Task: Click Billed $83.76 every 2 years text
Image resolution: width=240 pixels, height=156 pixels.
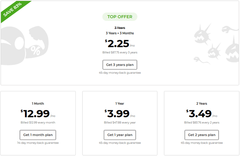Action: pos(201,122)
